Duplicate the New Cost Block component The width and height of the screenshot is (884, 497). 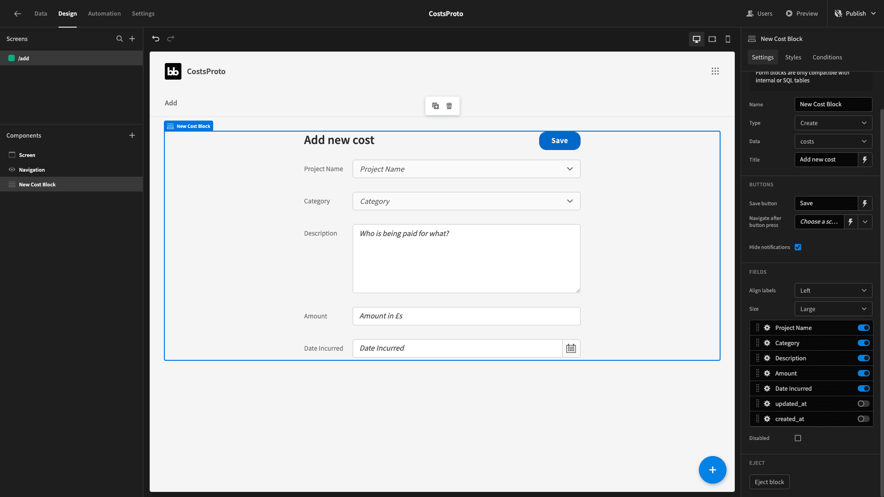coord(436,106)
